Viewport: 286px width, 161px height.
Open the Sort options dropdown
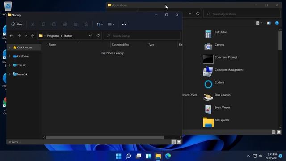tap(100, 24)
